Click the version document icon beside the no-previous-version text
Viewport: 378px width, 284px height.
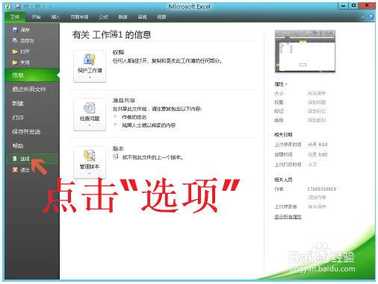[116, 157]
